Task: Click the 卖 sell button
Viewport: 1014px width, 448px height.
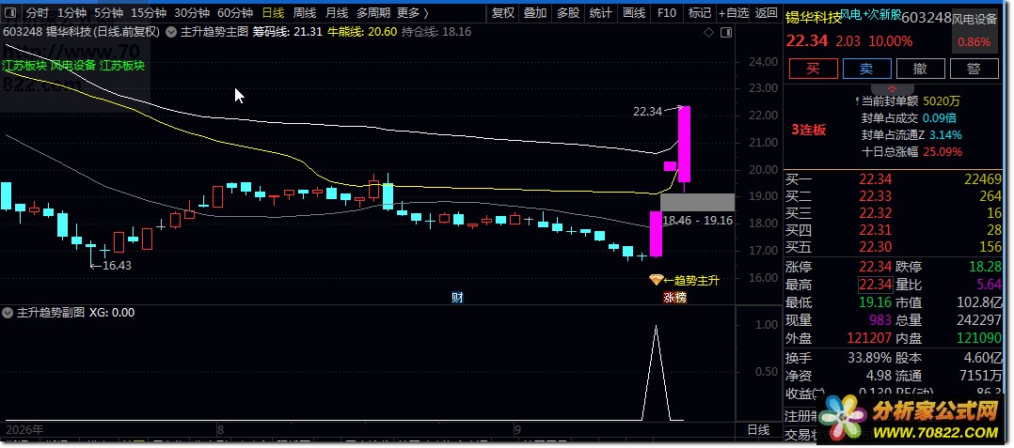Action: tap(866, 69)
